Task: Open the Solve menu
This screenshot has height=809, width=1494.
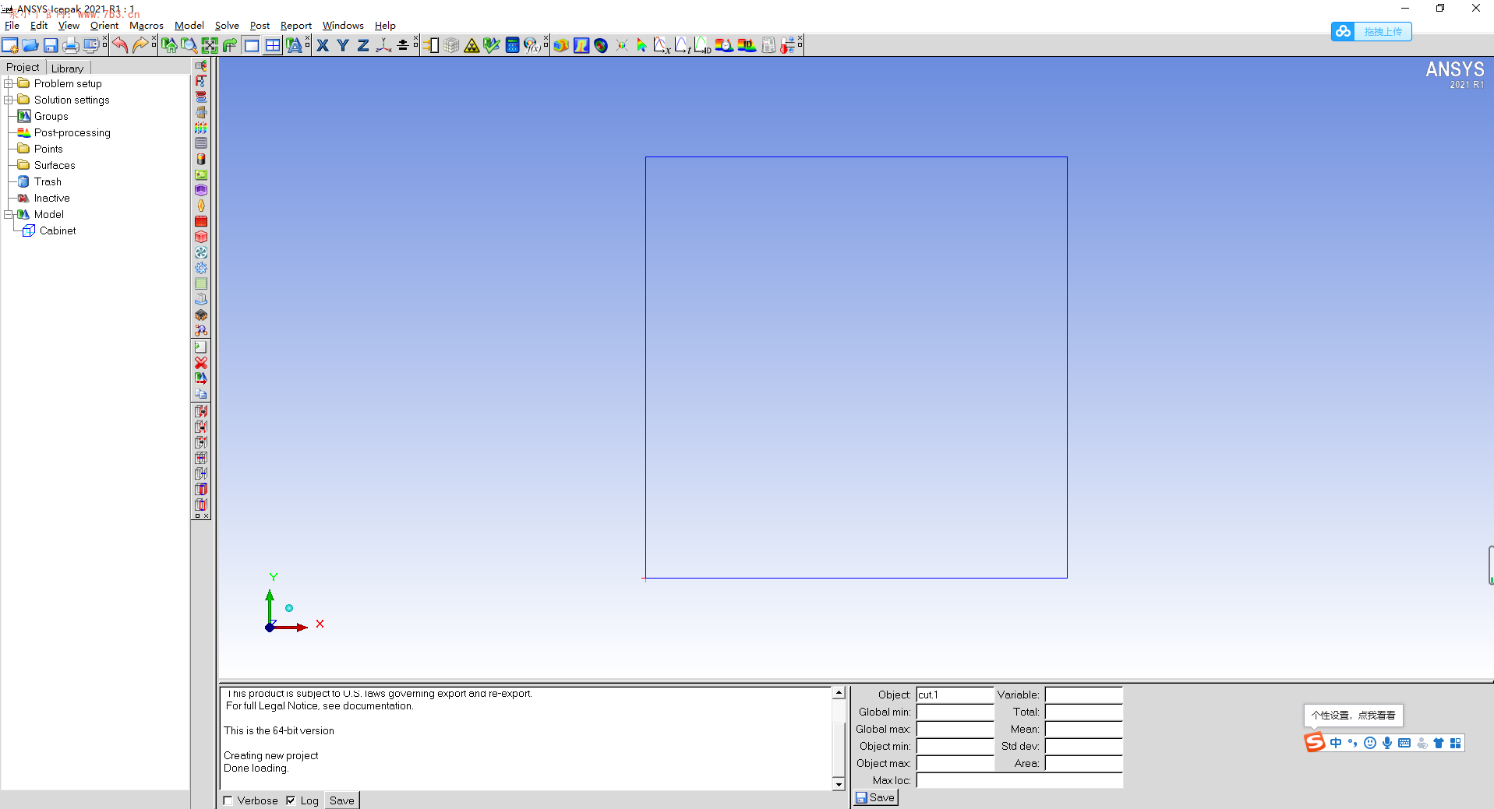Action: [227, 26]
